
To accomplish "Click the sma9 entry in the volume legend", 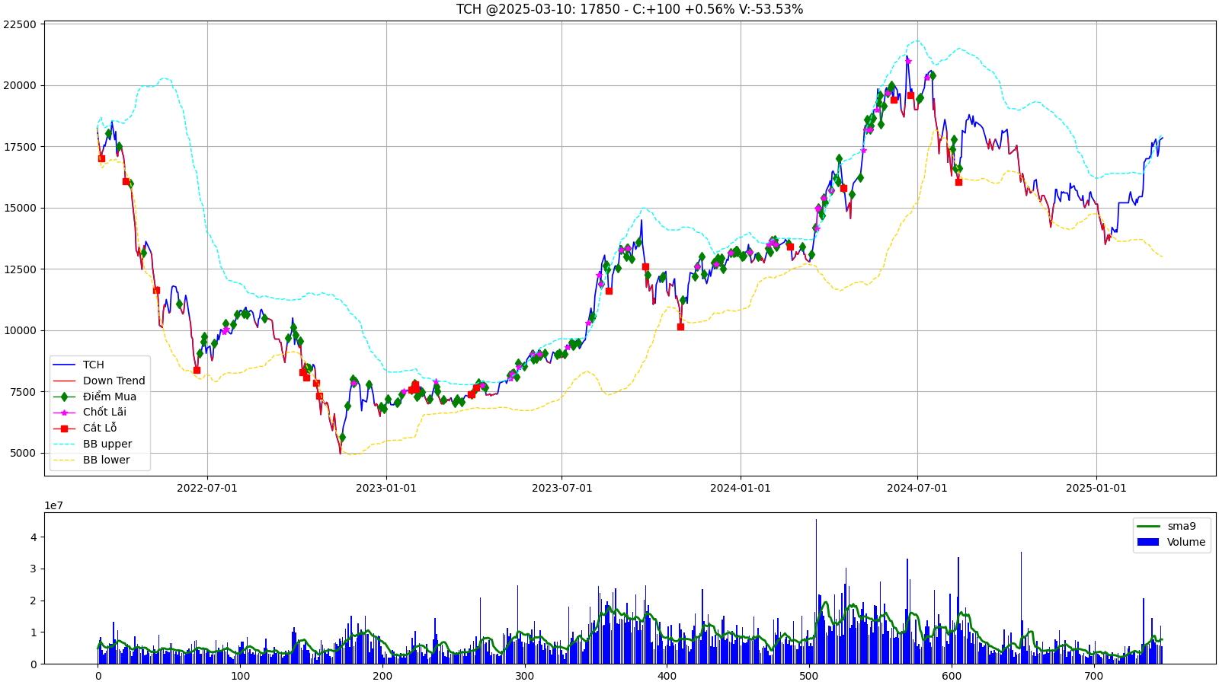I will (1182, 526).
